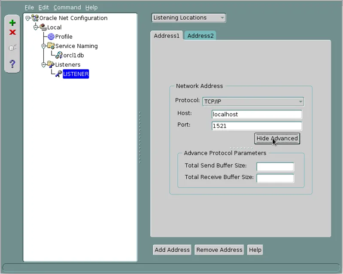Click the Hide Advanced button
343x274 pixels.
(277, 139)
